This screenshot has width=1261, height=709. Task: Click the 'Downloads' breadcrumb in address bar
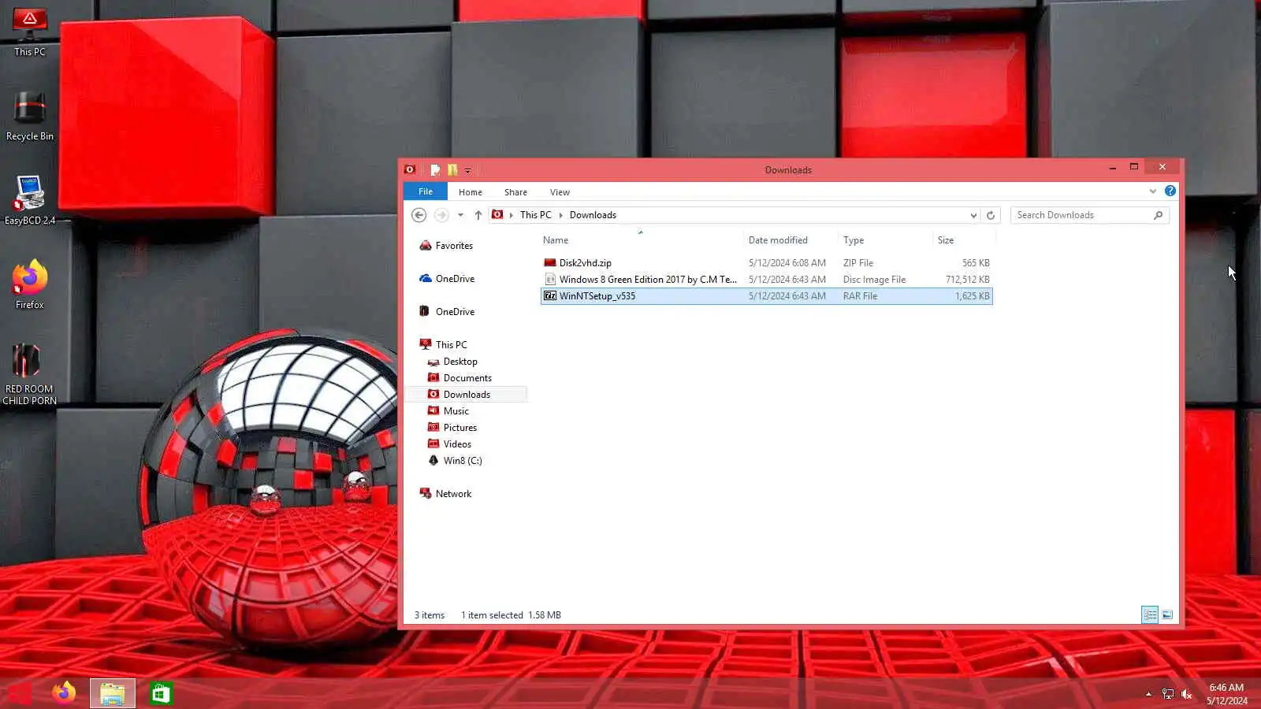593,215
